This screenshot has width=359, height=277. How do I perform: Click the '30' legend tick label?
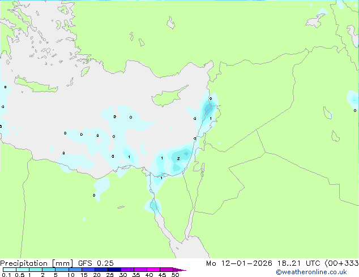123,275
